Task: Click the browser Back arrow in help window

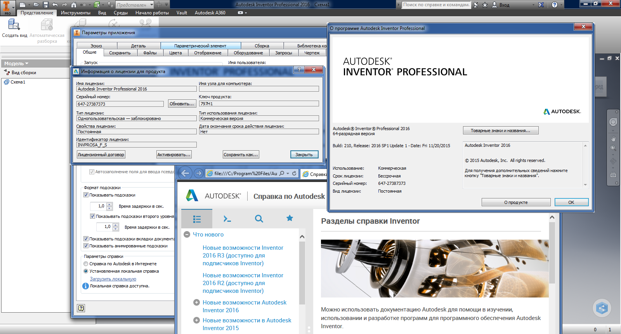Action: (186, 173)
